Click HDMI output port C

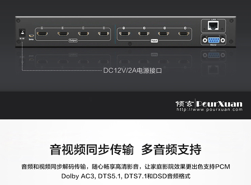83,34
